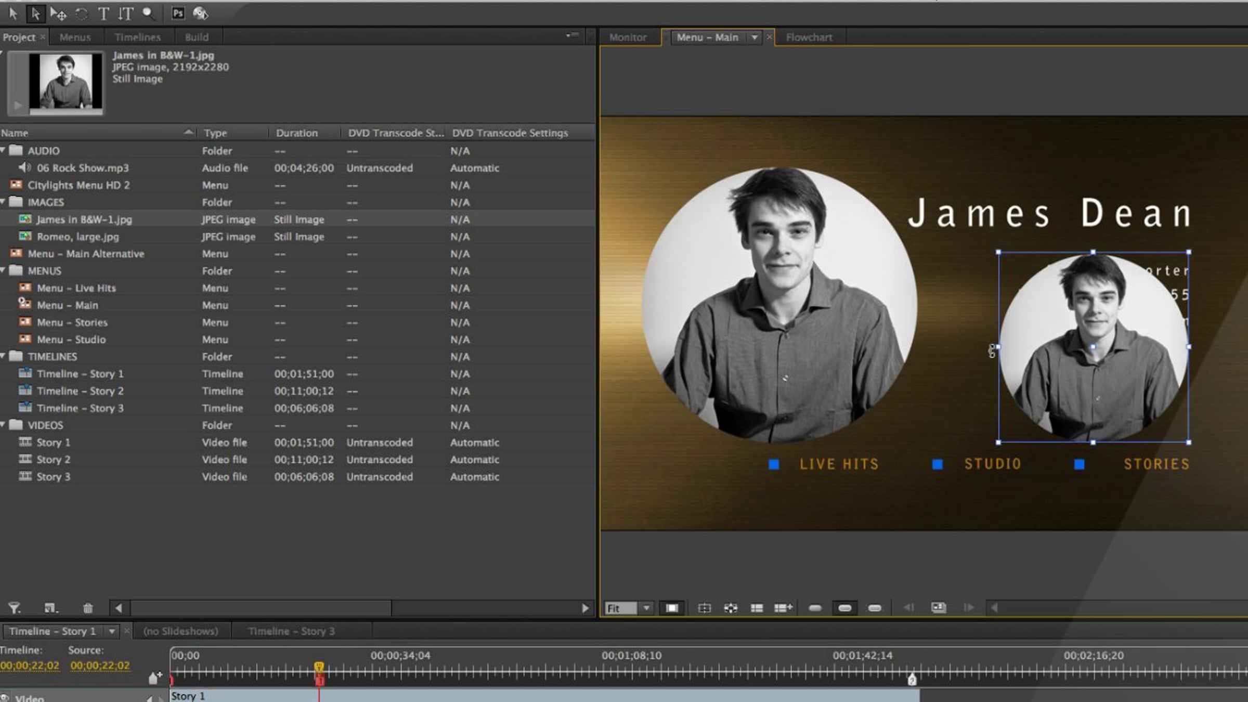Click the STUDIO menu button
This screenshot has width=1248, height=702.
(x=992, y=464)
